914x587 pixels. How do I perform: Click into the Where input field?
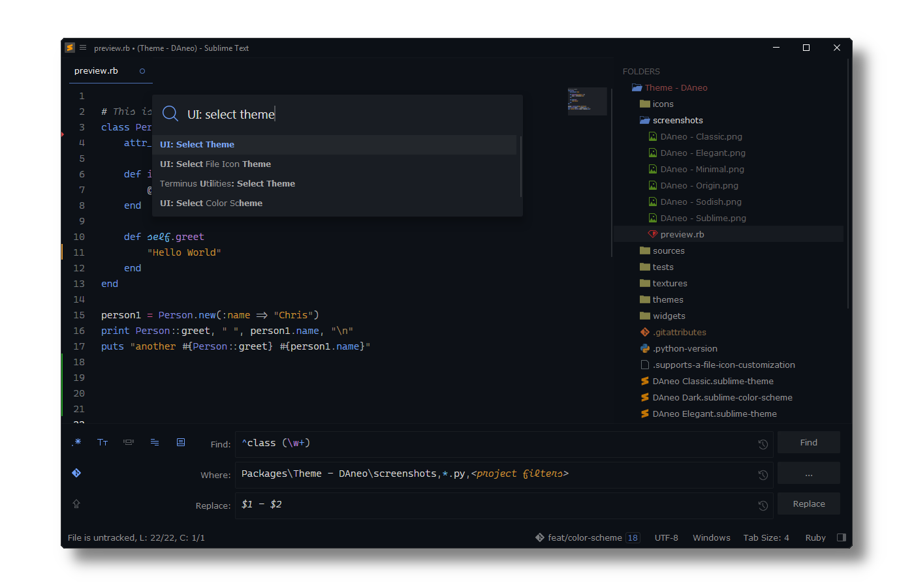coord(504,475)
